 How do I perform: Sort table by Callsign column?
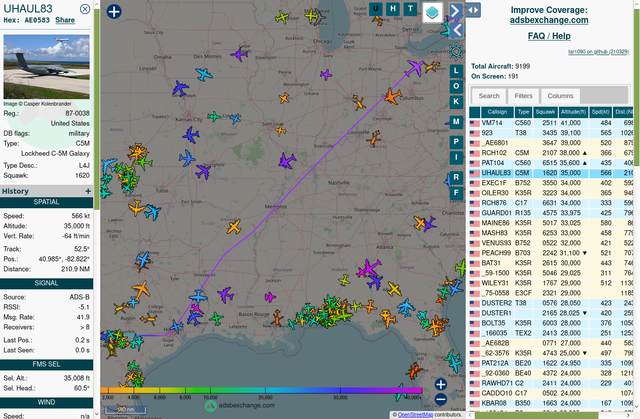coord(497,112)
